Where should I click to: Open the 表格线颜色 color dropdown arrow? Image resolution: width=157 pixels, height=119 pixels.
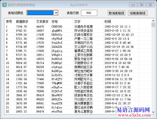click(x=56, y=13)
